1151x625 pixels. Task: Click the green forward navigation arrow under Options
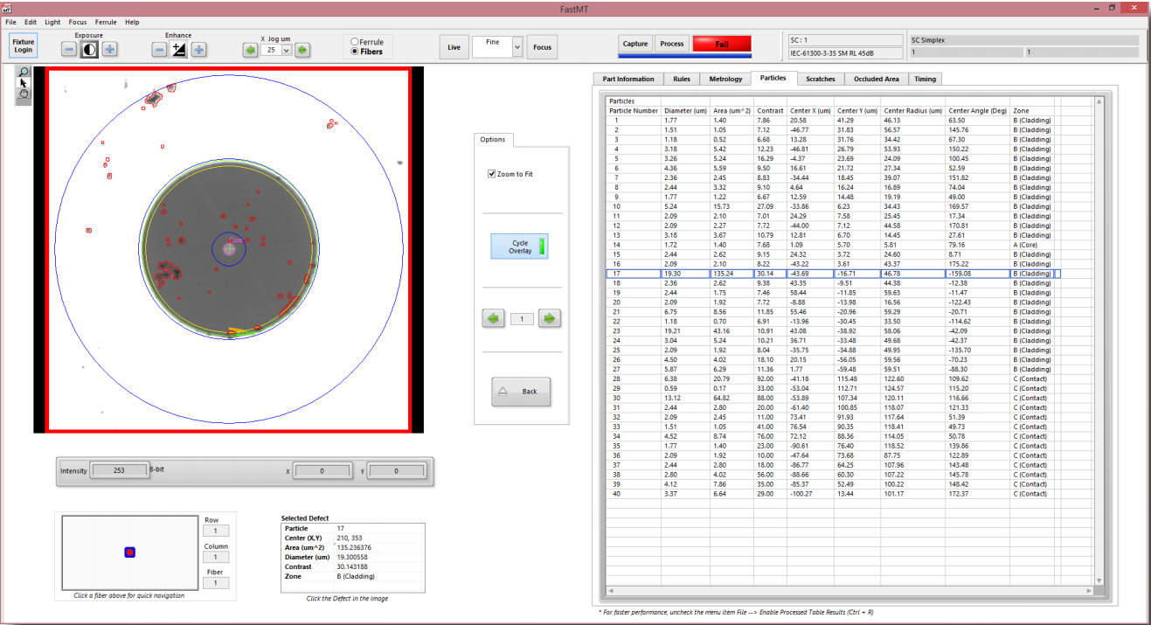pos(549,318)
